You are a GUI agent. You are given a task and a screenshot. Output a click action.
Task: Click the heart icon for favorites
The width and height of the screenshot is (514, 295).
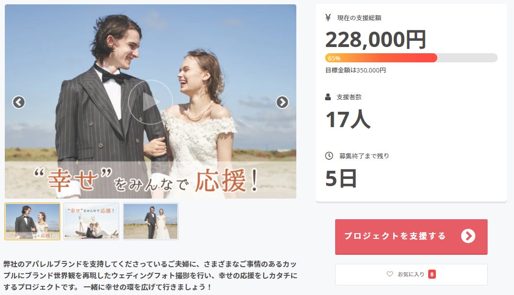coord(390,274)
